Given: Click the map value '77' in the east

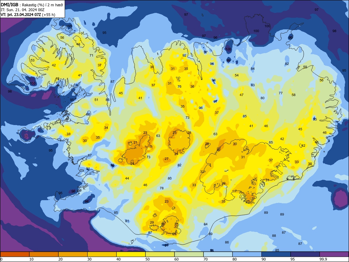Looking at the screenshot, I should point(281,93).
